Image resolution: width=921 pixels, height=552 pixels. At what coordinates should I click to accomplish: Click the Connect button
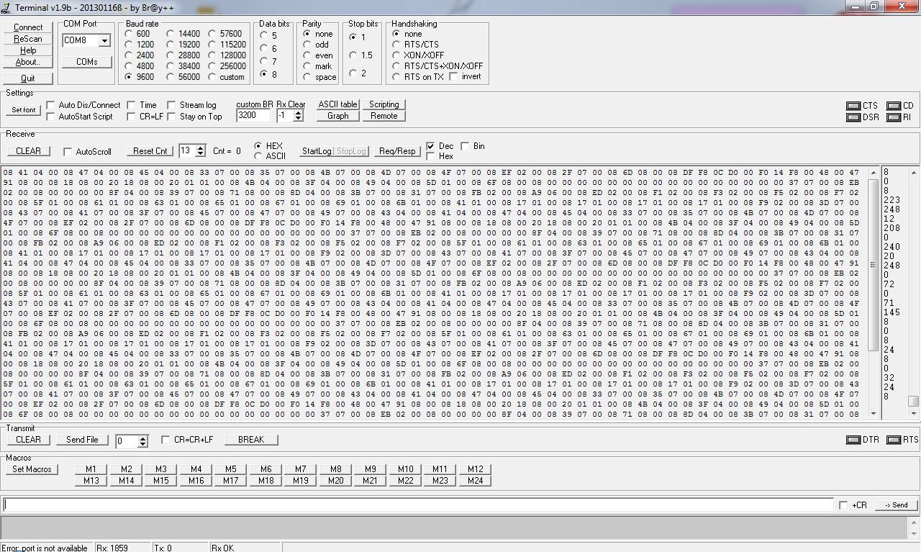click(x=28, y=27)
